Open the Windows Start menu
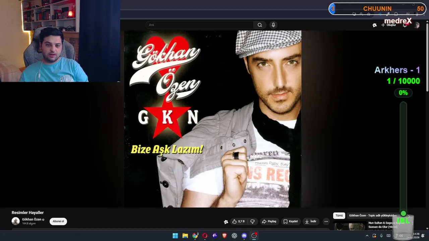Screen dimensions: 429x241 click(175, 236)
